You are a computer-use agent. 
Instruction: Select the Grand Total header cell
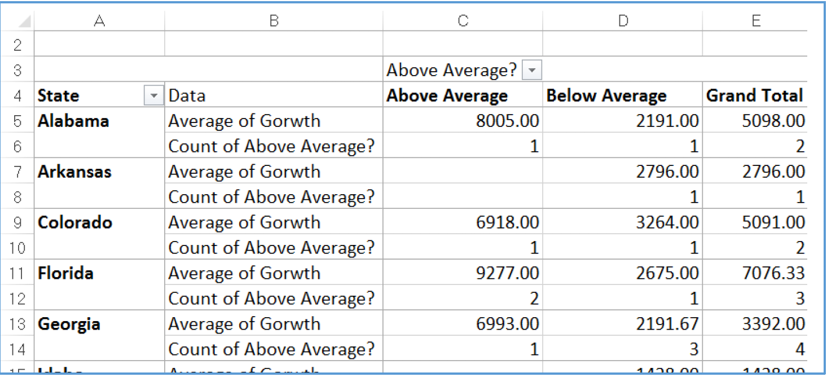click(x=755, y=95)
